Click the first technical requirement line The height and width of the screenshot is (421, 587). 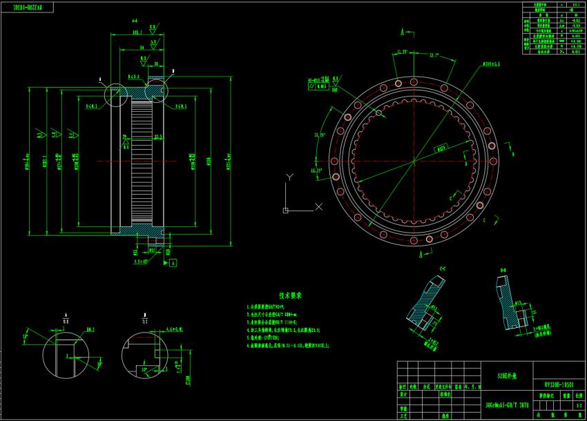[265, 307]
